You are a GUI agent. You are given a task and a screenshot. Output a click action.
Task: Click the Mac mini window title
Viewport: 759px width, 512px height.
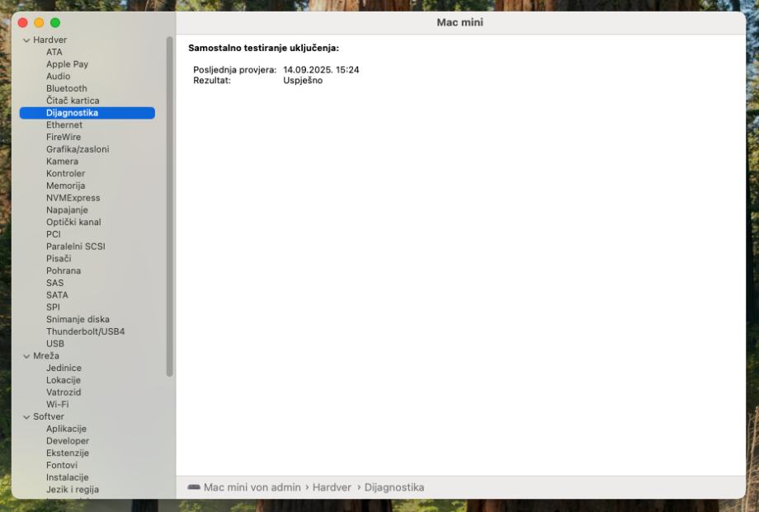pyautogui.click(x=460, y=22)
